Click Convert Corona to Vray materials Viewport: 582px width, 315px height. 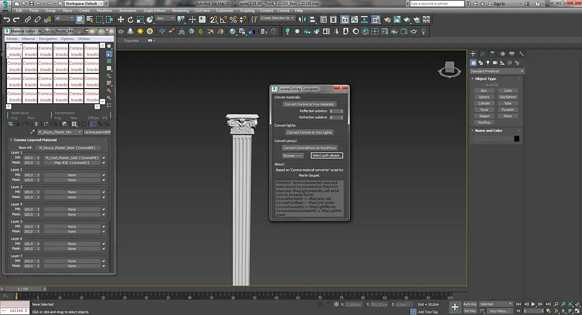309,104
